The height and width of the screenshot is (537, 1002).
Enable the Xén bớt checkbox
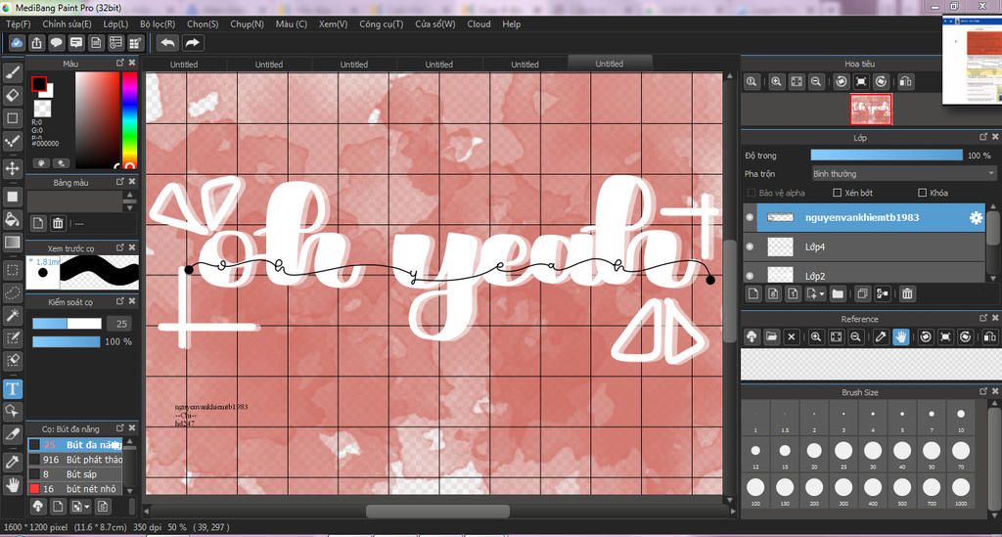pyautogui.click(x=838, y=193)
